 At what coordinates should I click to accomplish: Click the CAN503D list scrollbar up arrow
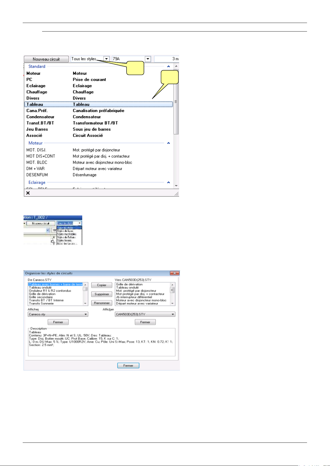[172, 285]
